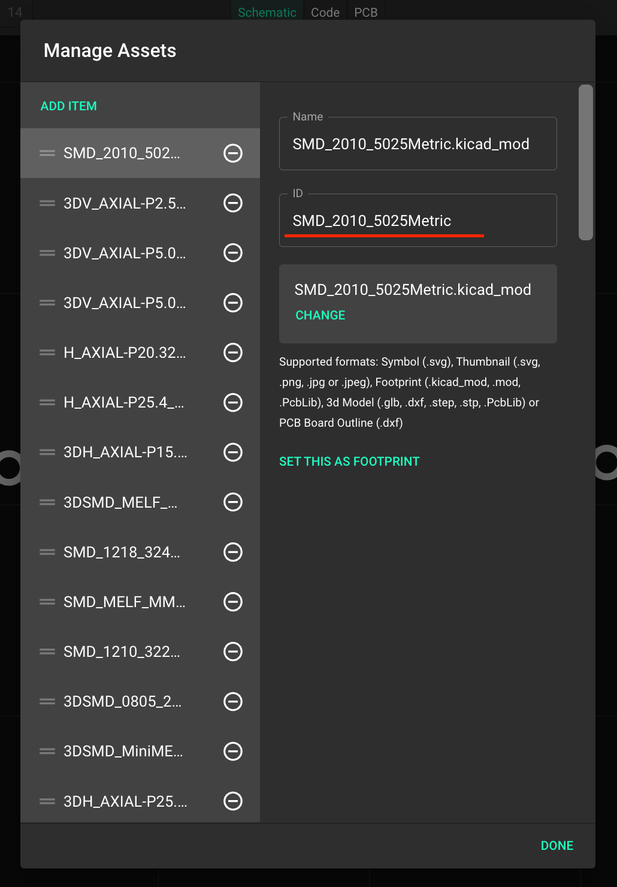Select the 3DSMD_0805_2... asset
Image resolution: width=617 pixels, height=887 pixels.
(140, 701)
